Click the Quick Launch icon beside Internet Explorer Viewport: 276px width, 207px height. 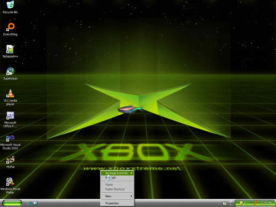35,203
